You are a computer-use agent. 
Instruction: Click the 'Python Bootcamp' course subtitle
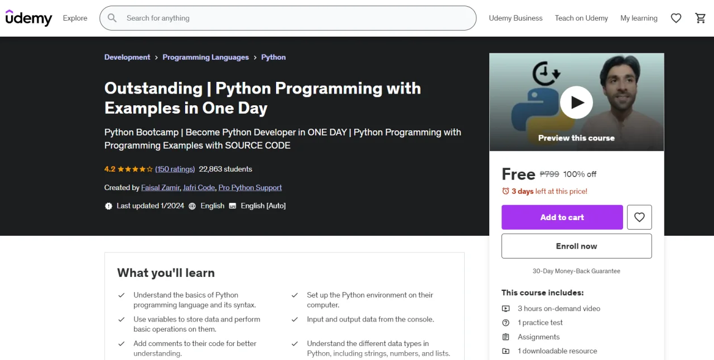coord(283,139)
